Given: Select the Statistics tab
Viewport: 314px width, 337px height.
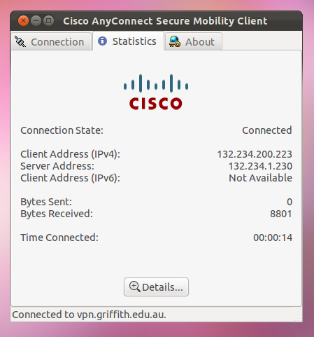Looking at the screenshot, I should click(128, 41).
